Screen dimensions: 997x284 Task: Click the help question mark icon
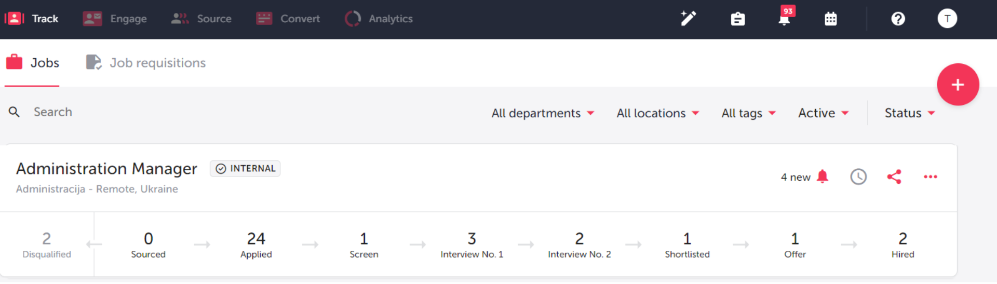tap(898, 19)
